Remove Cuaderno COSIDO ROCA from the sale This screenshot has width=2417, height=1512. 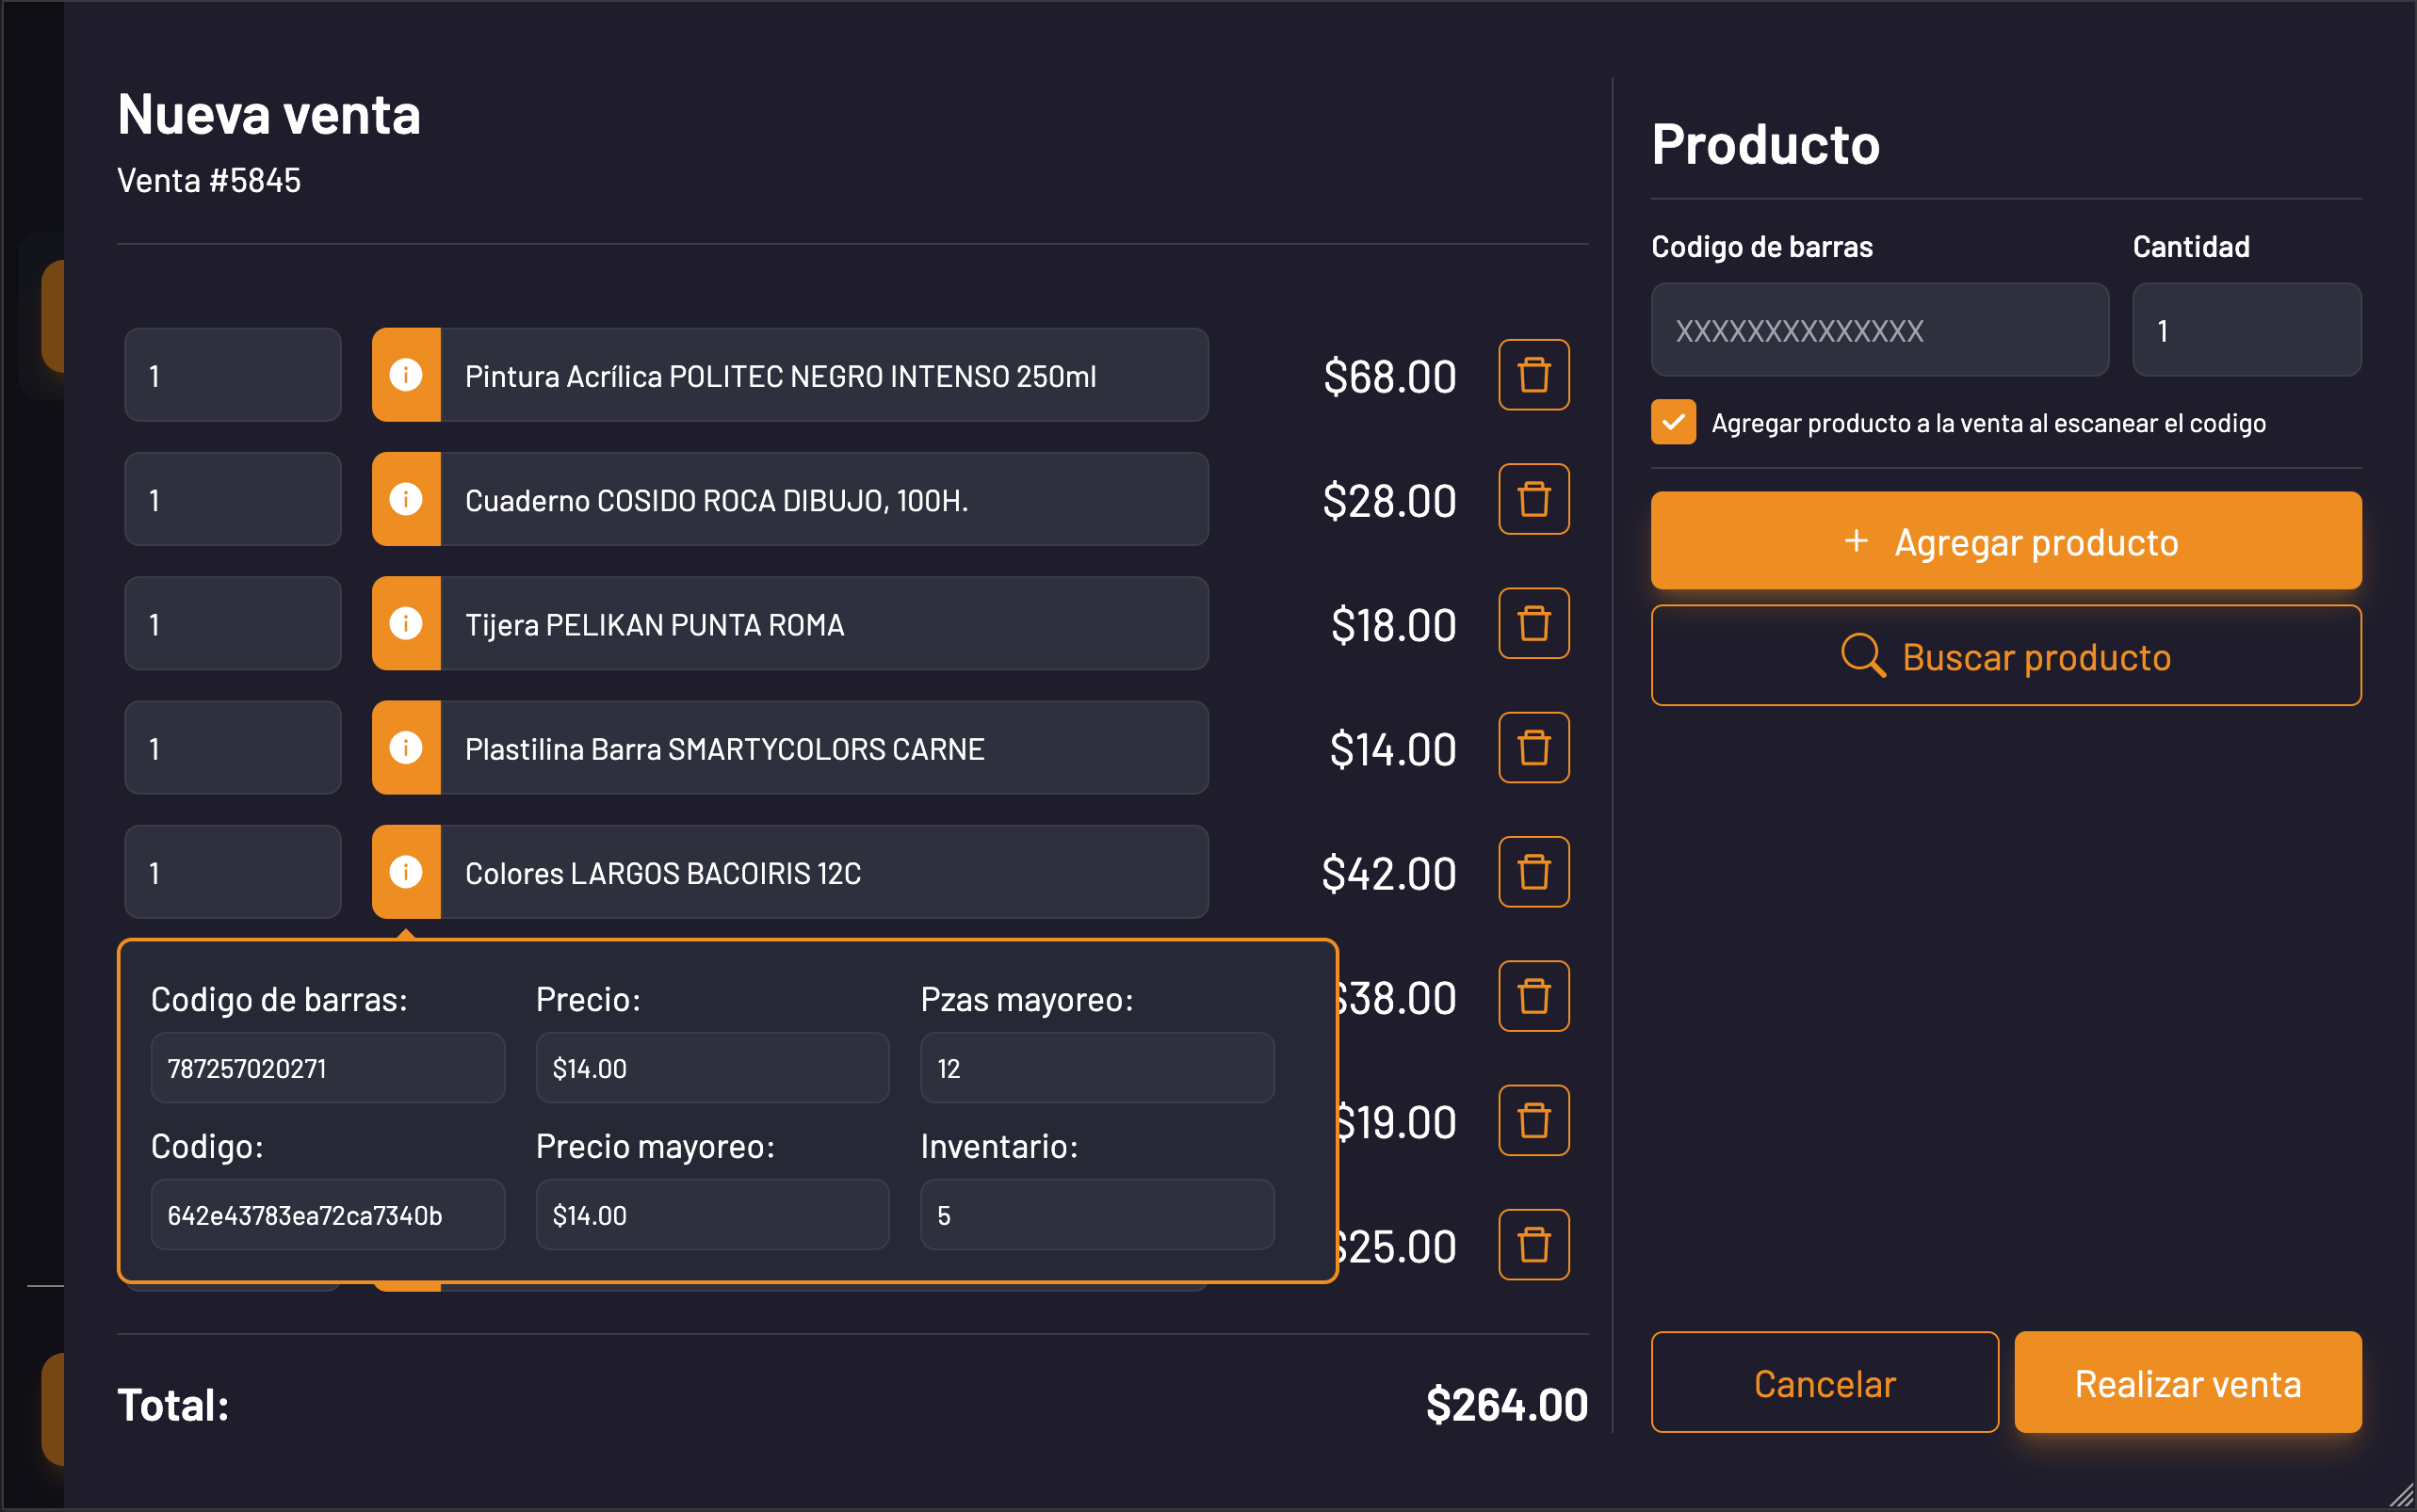pos(1534,499)
